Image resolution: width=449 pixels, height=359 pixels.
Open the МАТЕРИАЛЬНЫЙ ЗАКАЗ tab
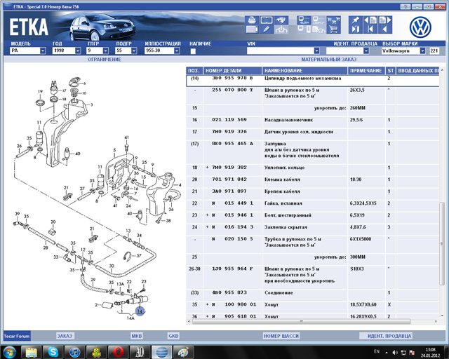point(329,60)
